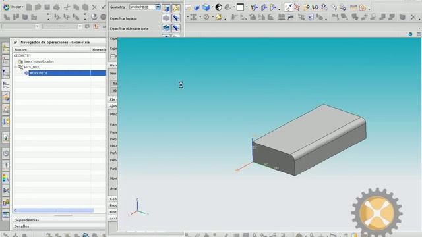This screenshot has width=422, height=237.
Task: Click the delete X icon in top-left toolbar
Action: click(94, 7)
